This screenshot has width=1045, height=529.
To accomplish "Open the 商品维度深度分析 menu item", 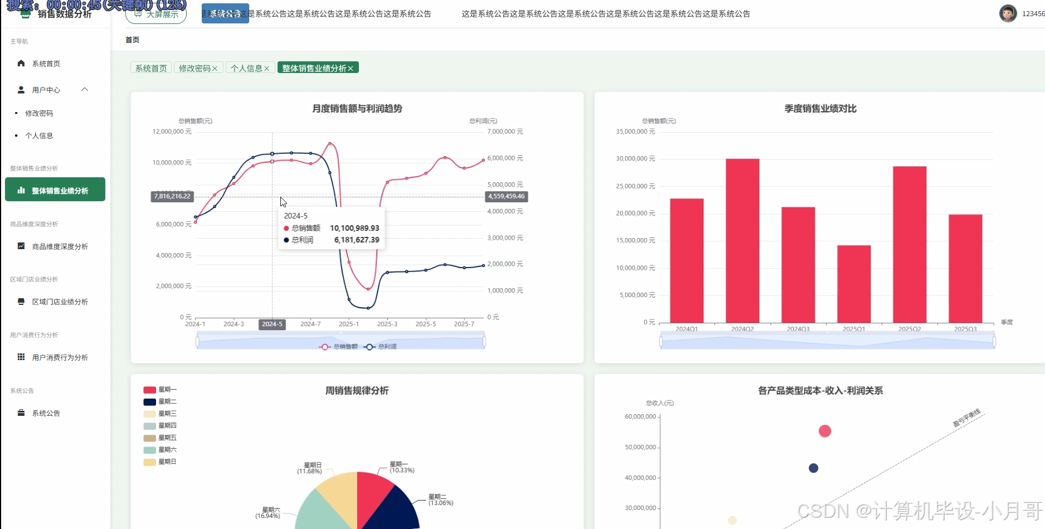I will click(55, 246).
